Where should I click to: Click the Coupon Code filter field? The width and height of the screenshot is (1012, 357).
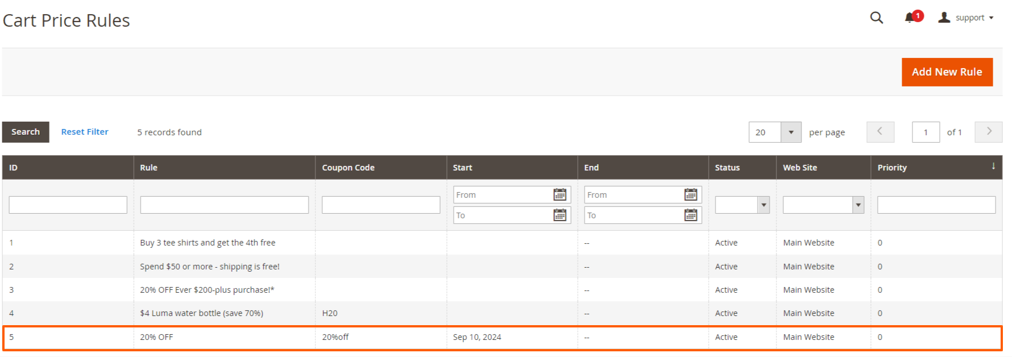381,205
